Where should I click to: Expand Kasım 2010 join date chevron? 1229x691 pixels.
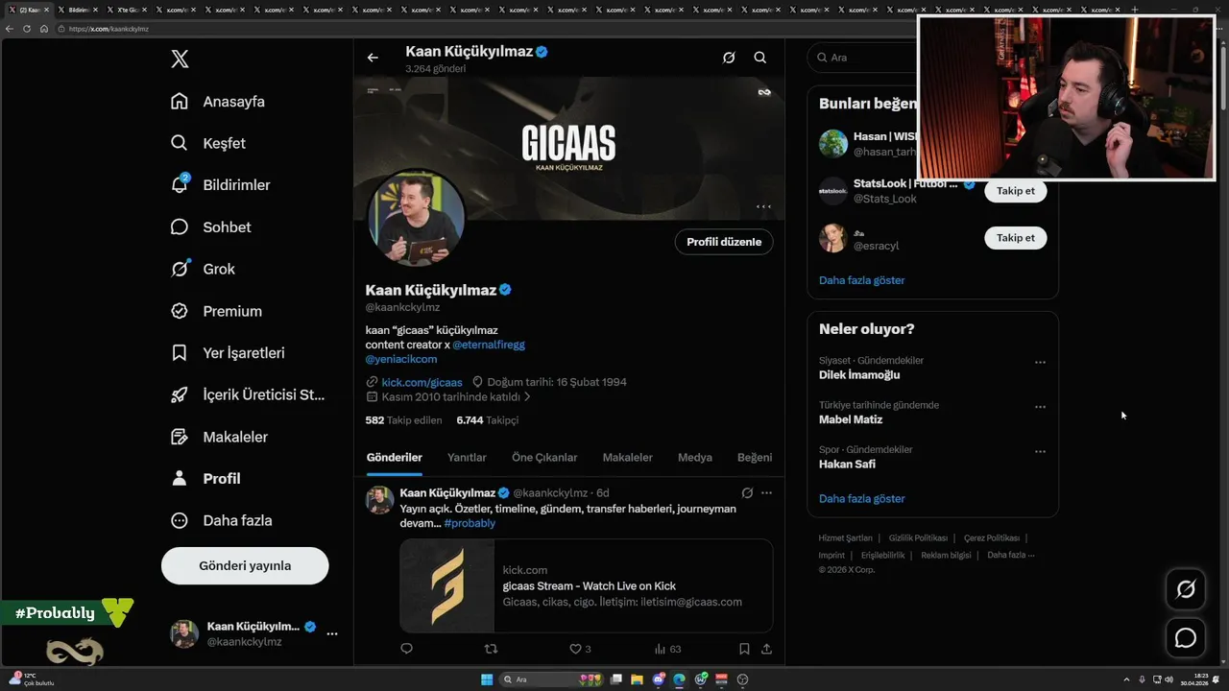point(527,397)
